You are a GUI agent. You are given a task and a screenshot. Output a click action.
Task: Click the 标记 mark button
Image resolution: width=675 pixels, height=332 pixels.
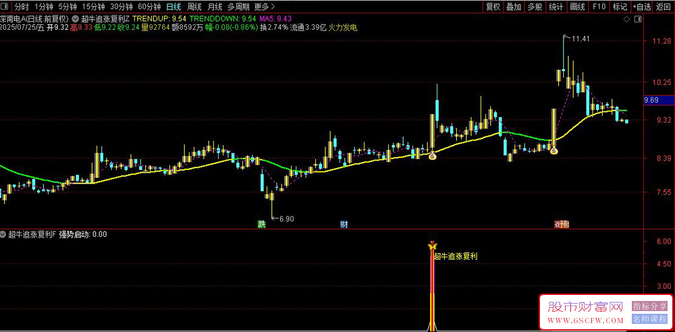pos(620,7)
